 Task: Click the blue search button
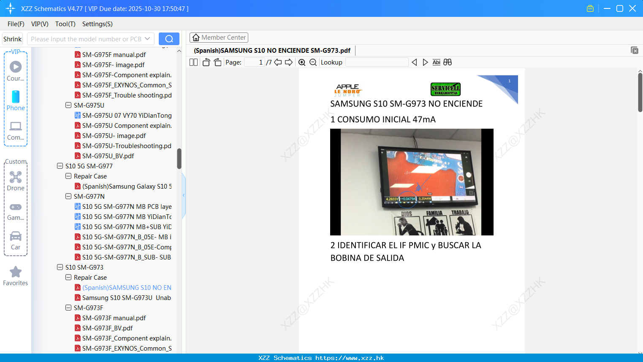(169, 39)
